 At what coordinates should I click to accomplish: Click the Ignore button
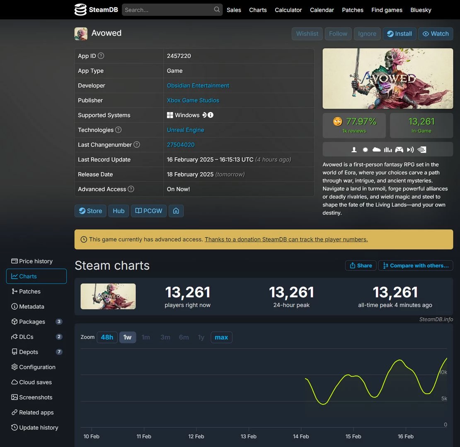pos(367,34)
